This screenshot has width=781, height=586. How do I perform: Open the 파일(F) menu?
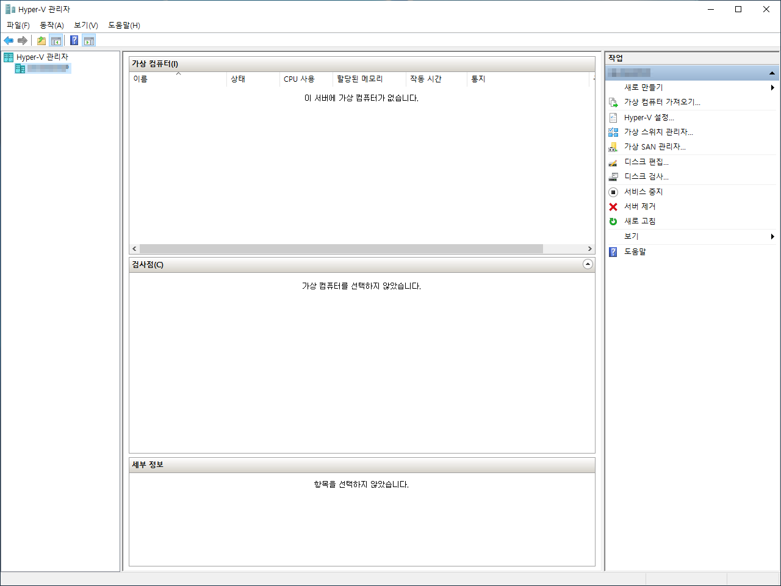coord(18,25)
